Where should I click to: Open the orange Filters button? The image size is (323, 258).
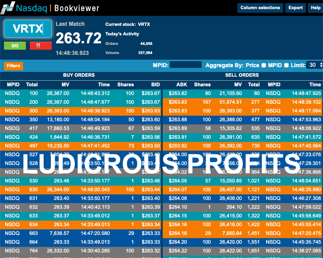coord(14,66)
